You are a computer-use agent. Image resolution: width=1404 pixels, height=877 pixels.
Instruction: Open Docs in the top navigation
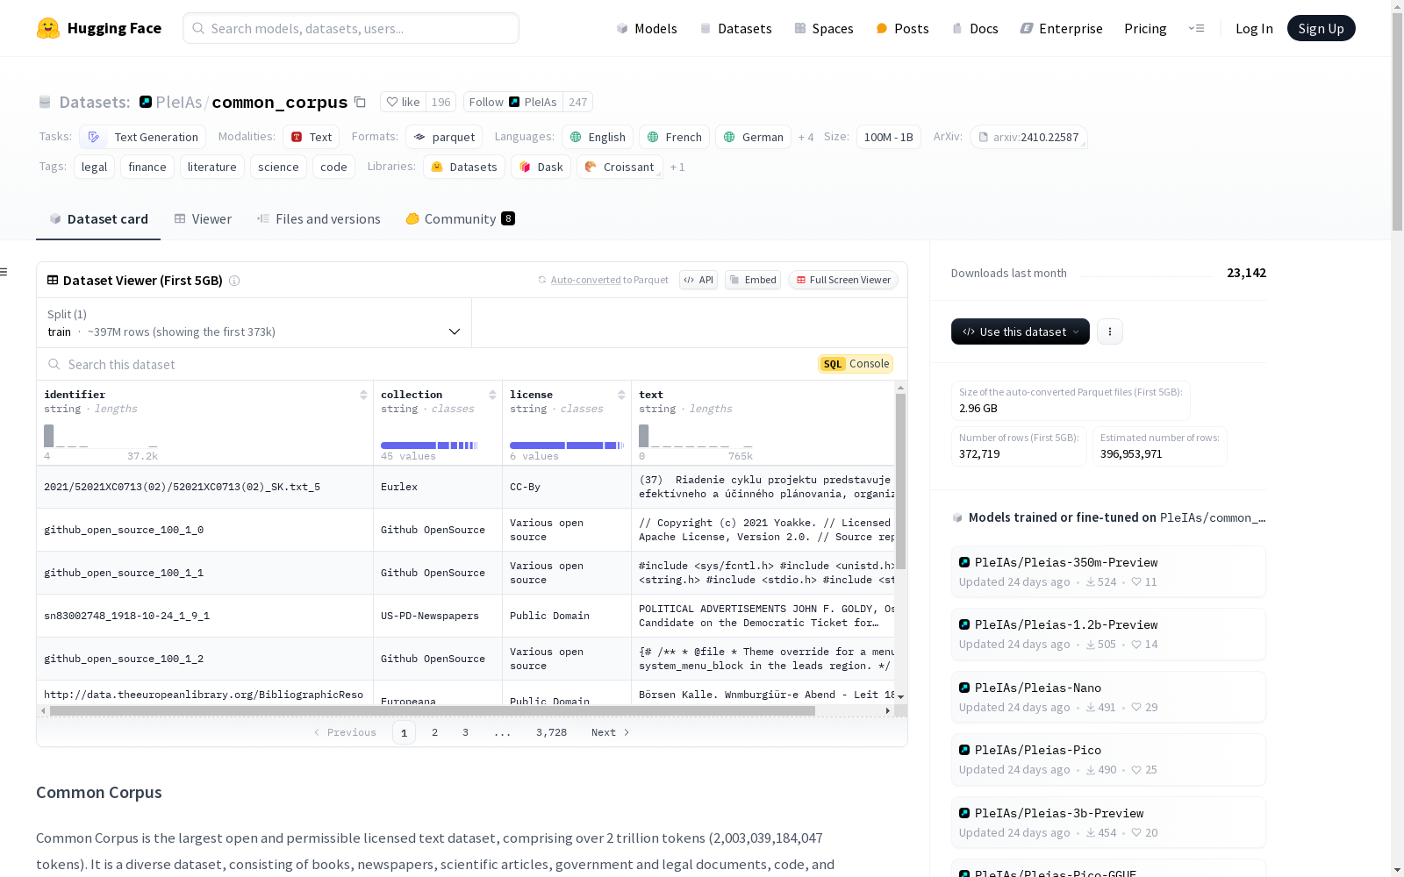click(975, 28)
